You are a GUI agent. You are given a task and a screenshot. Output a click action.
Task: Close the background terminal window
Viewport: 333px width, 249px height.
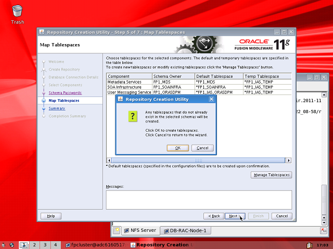pyautogui.click(x=324, y=77)
